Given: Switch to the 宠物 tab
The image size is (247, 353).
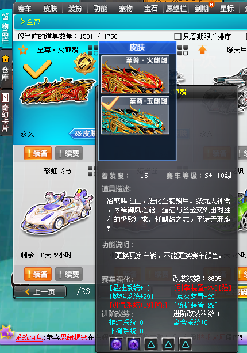Looking at the screenshot, I should [125, 9].
